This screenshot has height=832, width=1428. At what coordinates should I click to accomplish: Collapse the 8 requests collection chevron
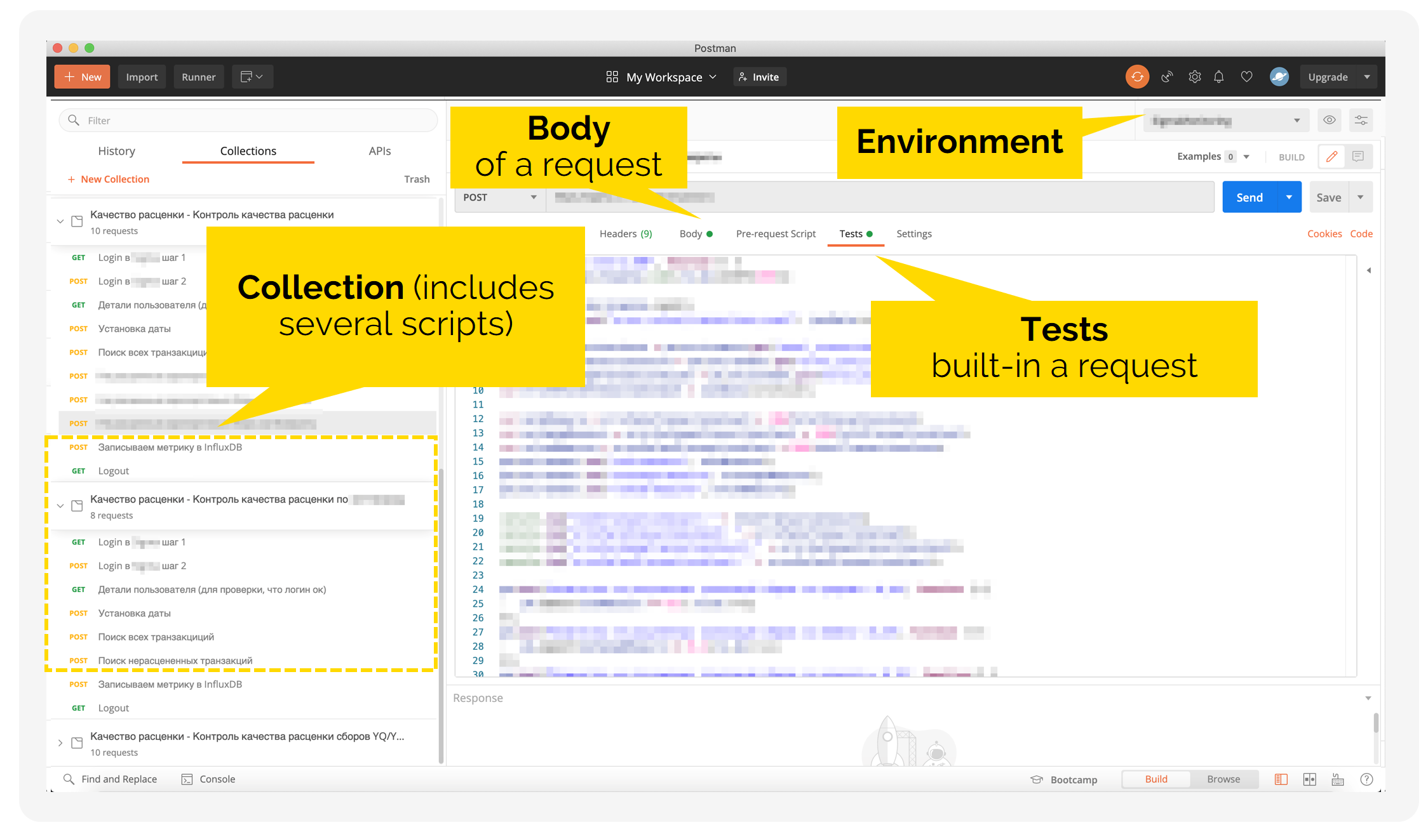coord(60,506)
